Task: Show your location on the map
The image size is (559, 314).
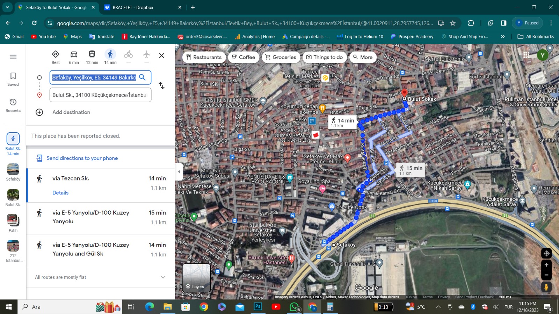Action: [x=546, y=253]
